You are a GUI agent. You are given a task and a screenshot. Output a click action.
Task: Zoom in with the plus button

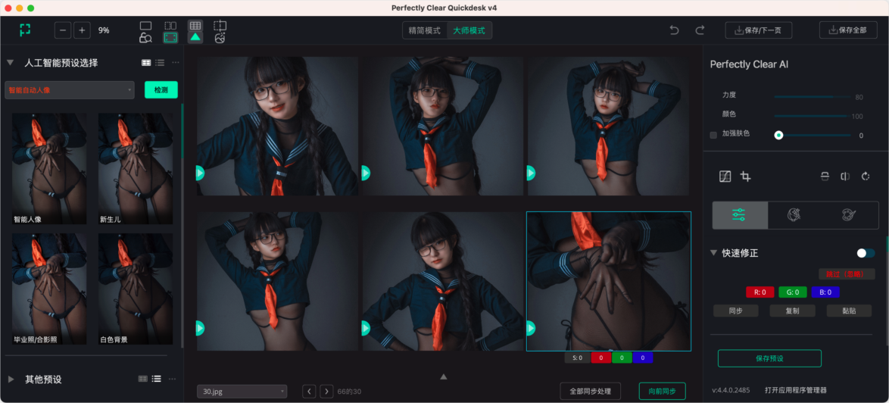82,30
